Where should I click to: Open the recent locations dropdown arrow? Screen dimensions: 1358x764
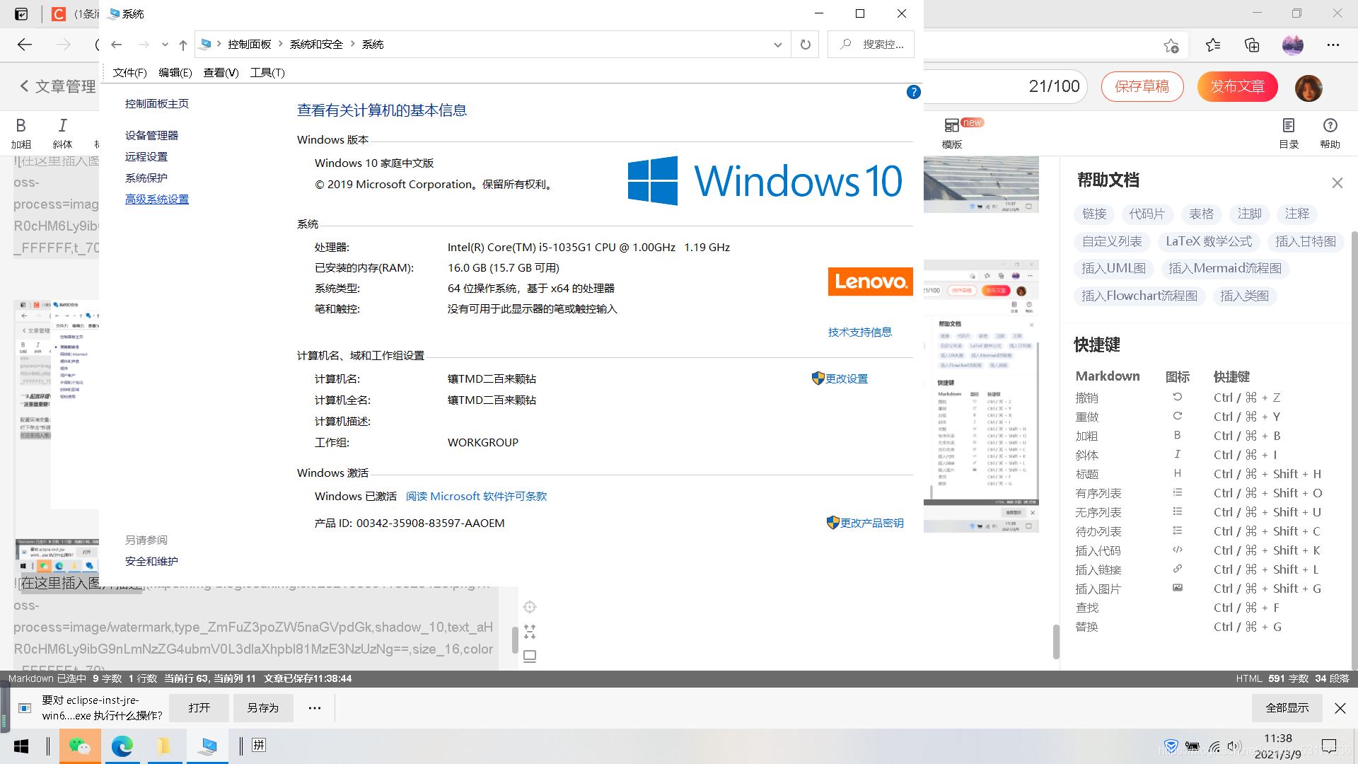tap(165, 45)
